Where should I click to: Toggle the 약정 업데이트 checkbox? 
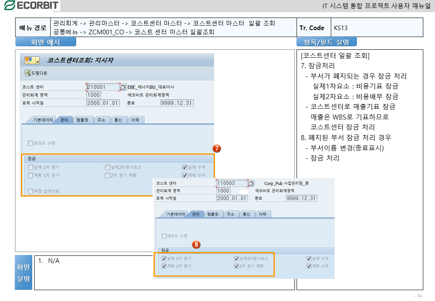pos(31,191)
